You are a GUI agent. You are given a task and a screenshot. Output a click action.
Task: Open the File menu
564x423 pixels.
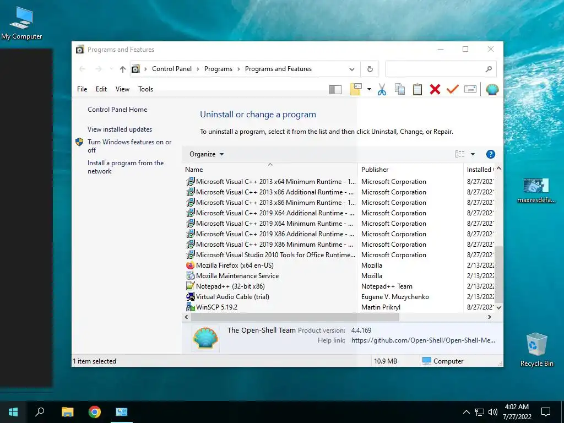[82, 89]
